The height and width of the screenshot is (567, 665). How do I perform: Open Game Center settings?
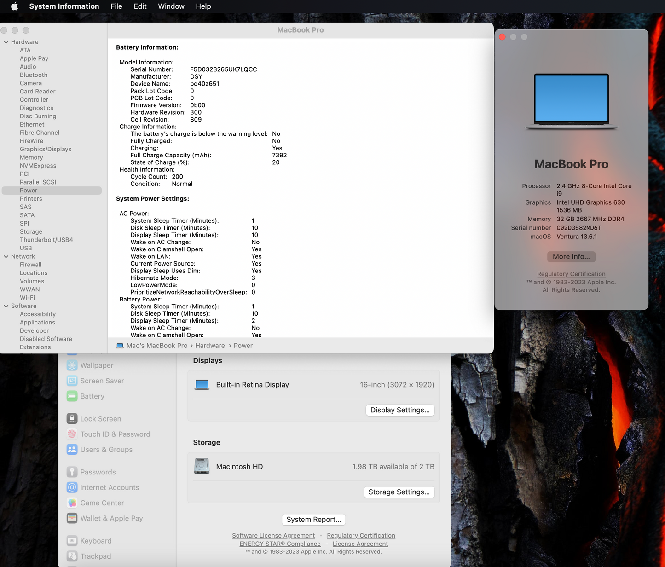coord(102,503)
